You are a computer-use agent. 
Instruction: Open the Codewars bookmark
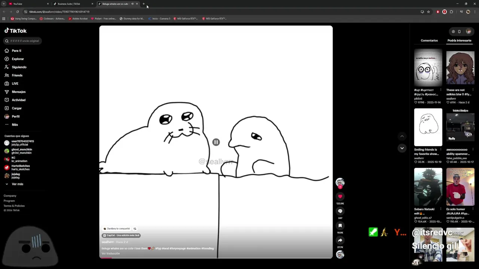tap(52, 18)
